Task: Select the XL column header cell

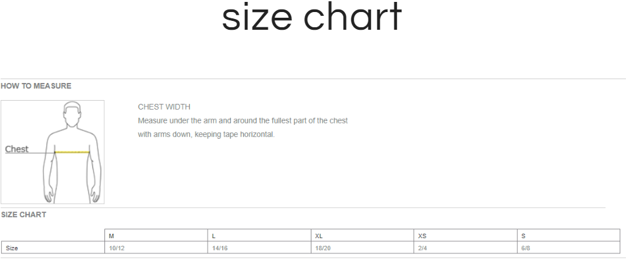Action: pyautogui.click(x=363, y=236)
